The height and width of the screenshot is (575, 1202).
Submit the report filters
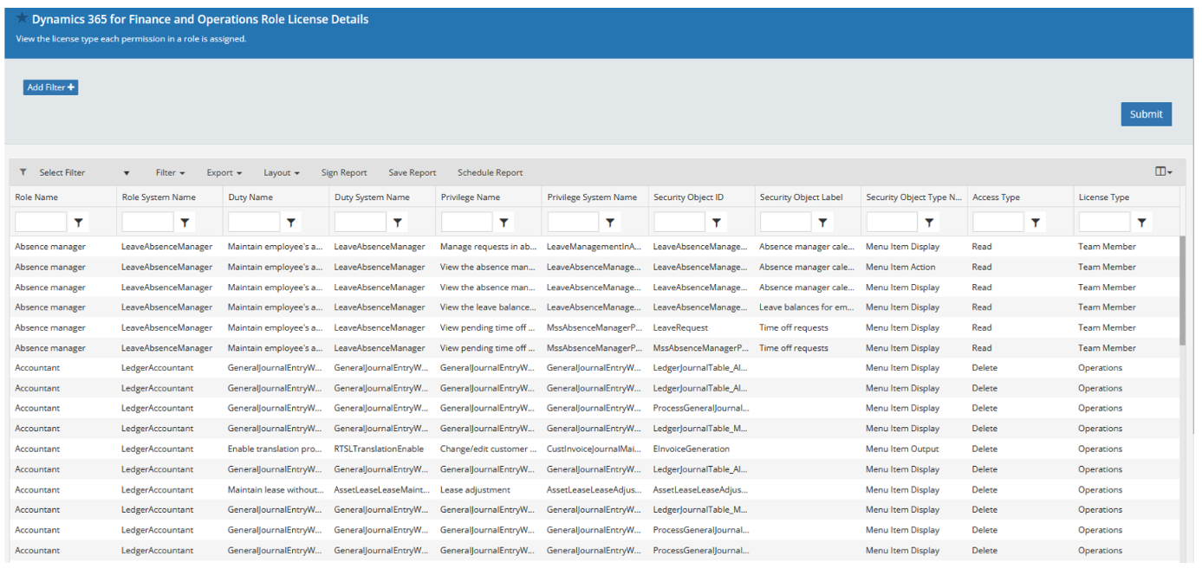click(x=1146, y=114)
